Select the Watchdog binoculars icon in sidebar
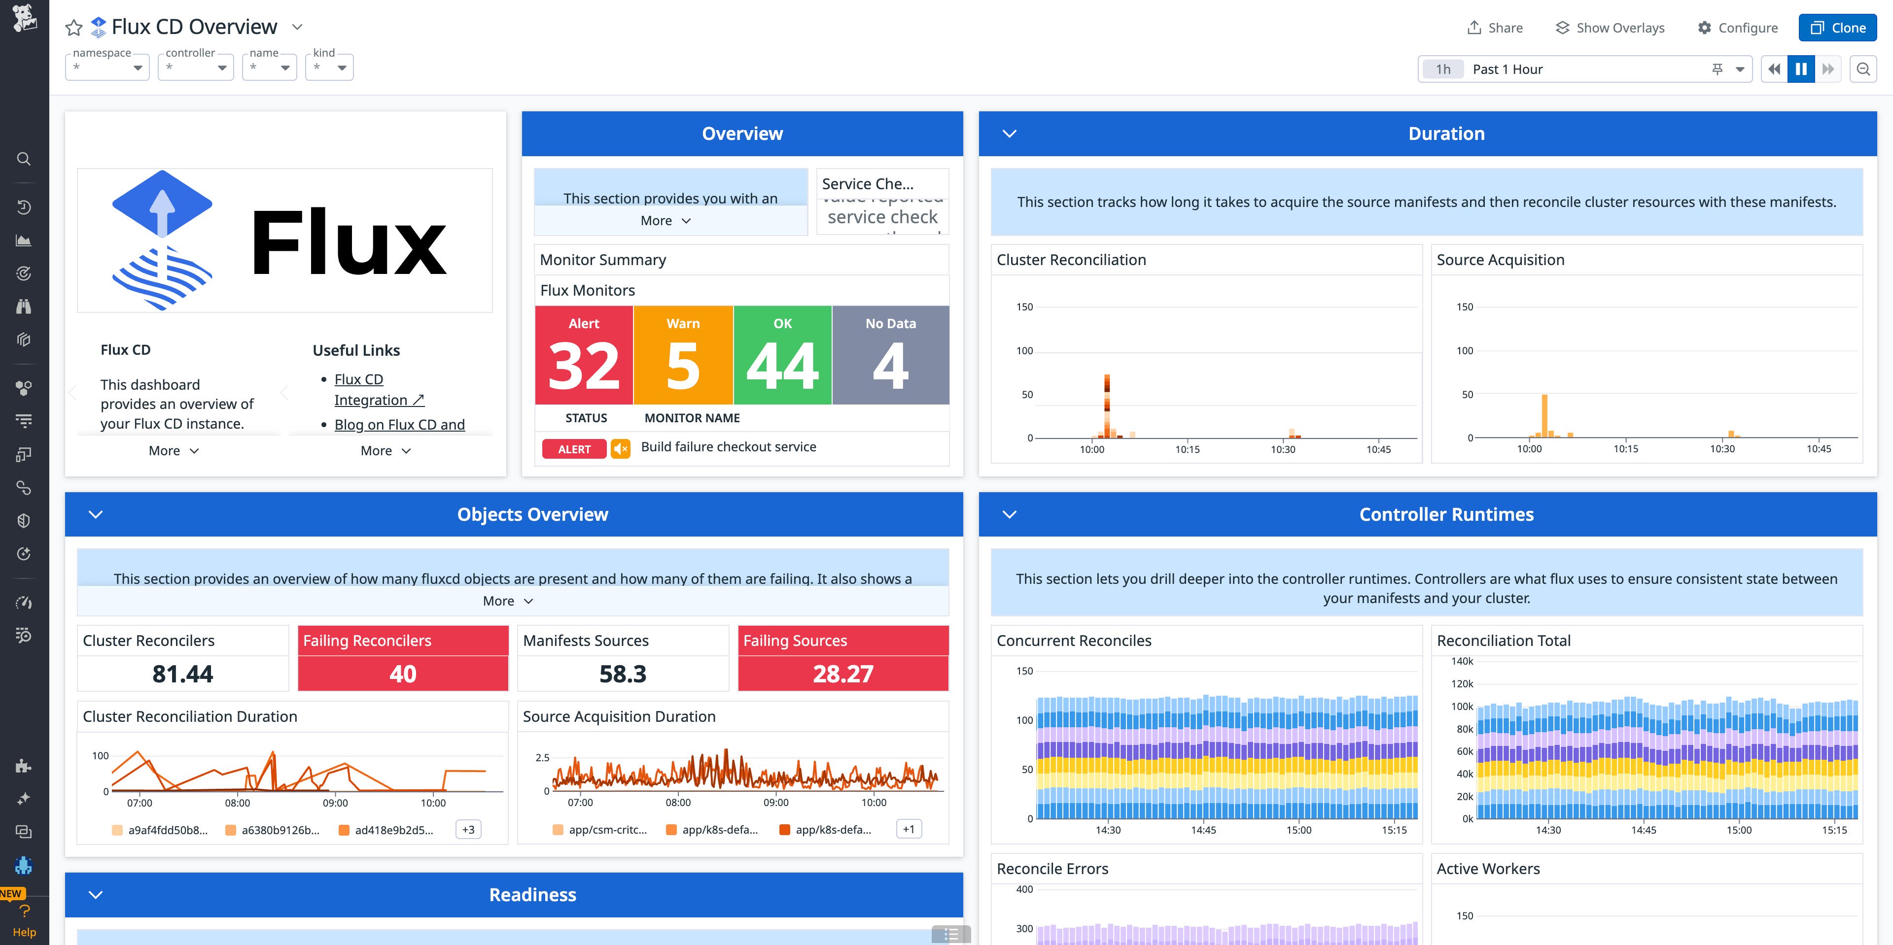 pos(24,306)
